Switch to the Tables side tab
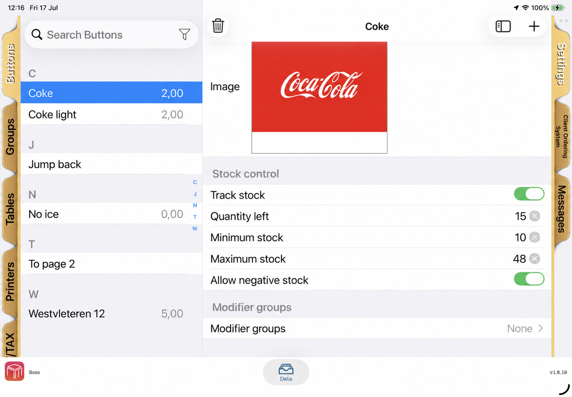 coord(10,209)
